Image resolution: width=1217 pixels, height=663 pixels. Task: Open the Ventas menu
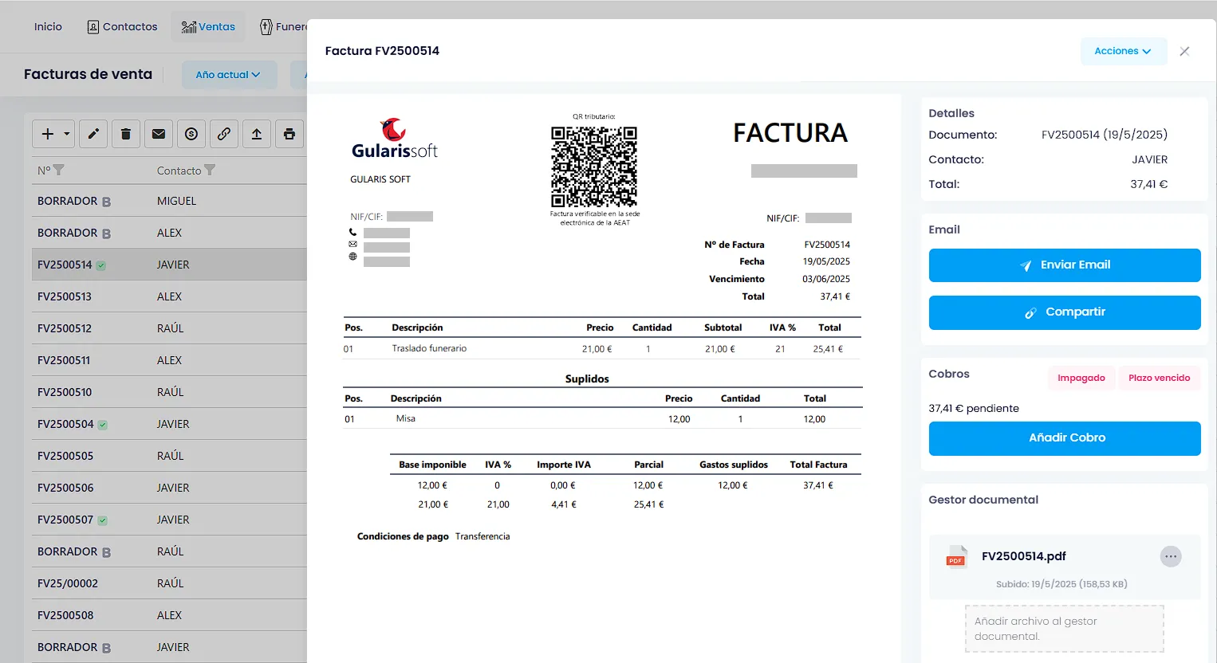pyautogui.click(x=208, y=26)
